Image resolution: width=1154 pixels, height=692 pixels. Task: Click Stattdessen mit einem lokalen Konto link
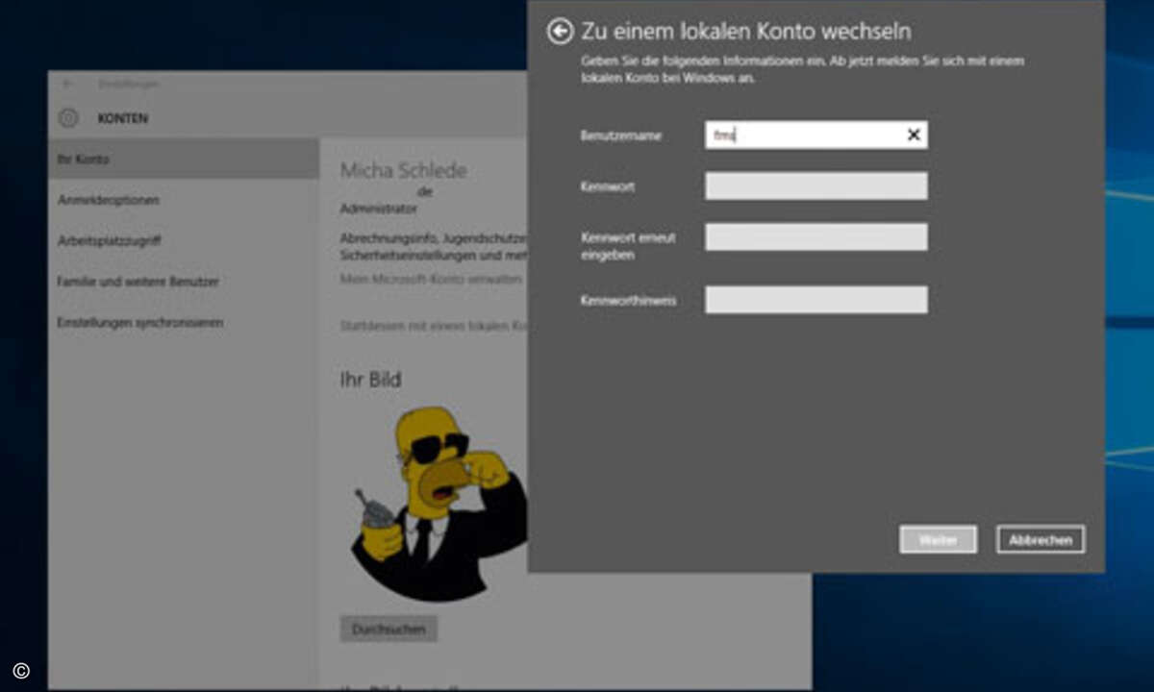tap(434, 326)
